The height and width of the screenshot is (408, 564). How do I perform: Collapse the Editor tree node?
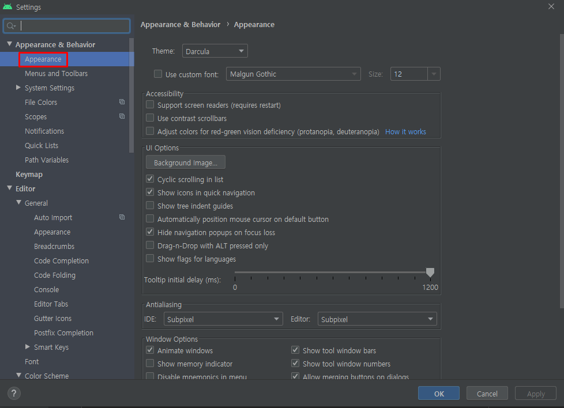9,188
